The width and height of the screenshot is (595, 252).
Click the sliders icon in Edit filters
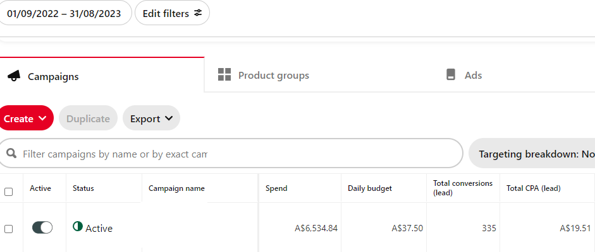coord(198,13)
